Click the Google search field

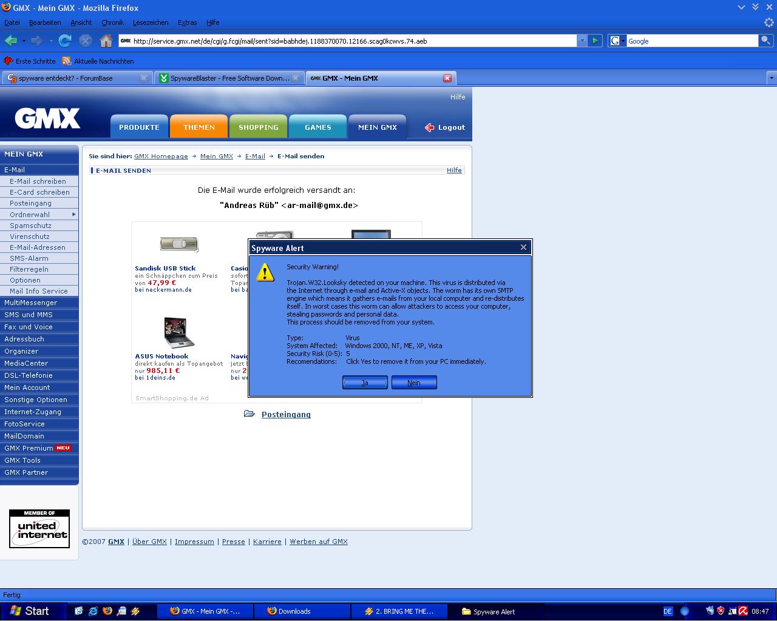[691, 41]
